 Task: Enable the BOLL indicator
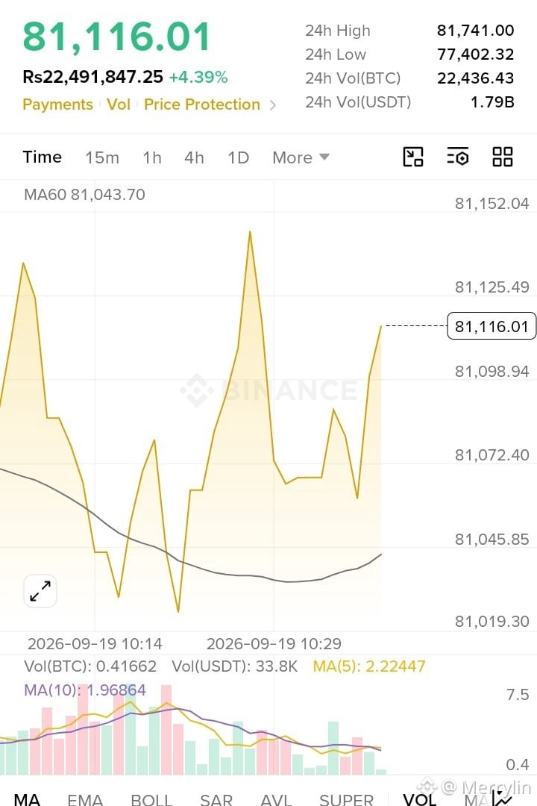(x=151, y=799)
